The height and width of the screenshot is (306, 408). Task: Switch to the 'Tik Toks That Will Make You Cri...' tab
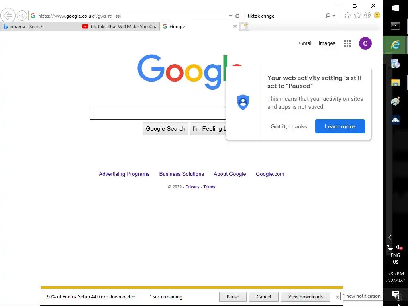[x=120, y=27]
